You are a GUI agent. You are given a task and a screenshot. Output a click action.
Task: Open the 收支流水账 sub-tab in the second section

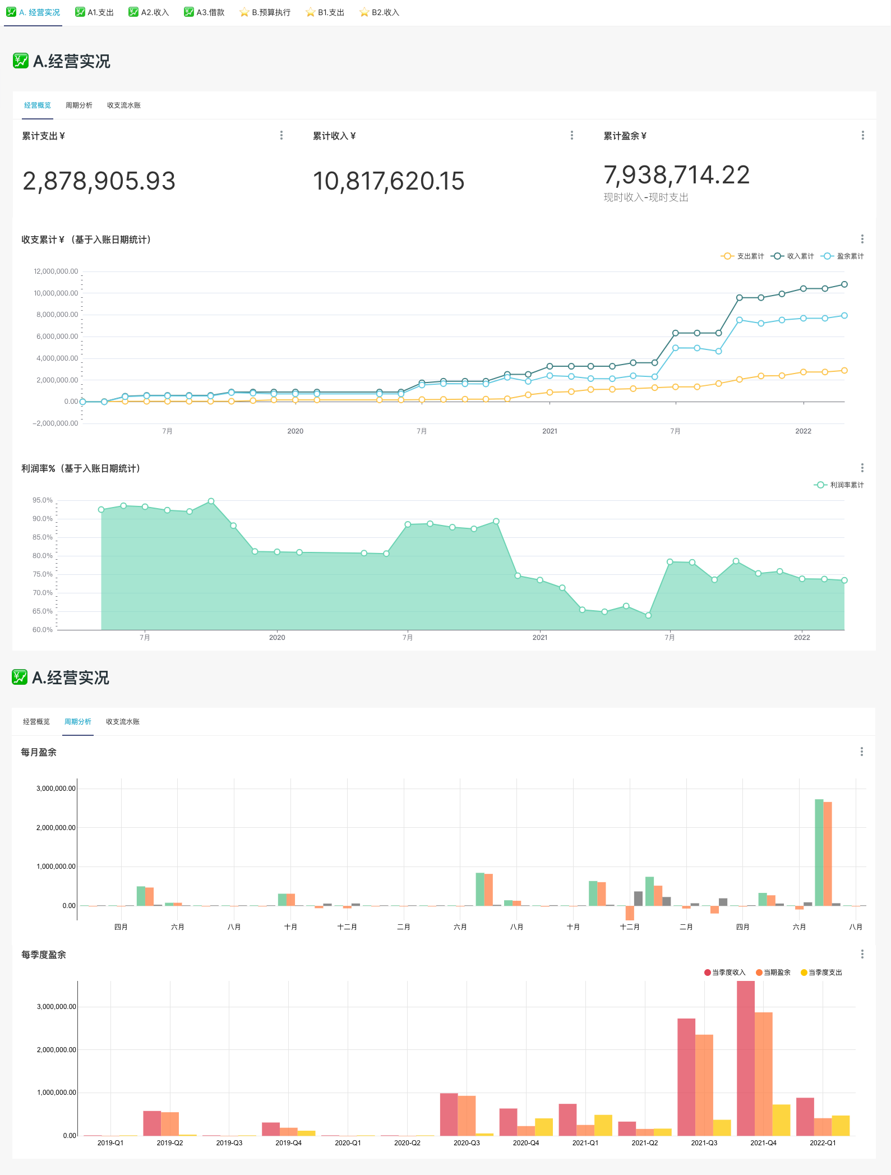tap(123, 722)
